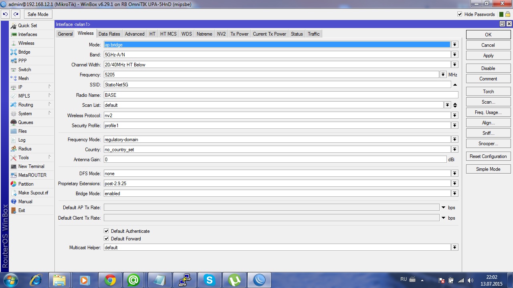
Task: Click the volume icon in system tray
Action: click(471, 280)
